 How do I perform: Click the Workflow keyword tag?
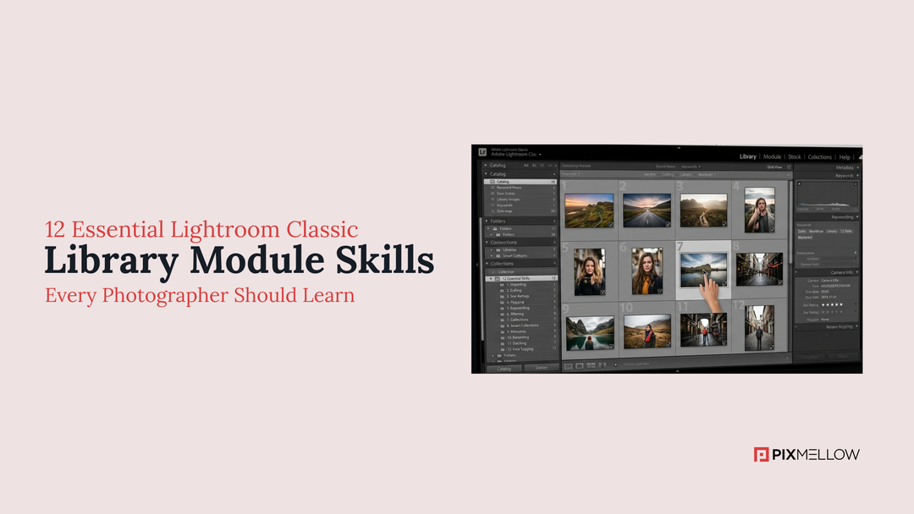(816, 231)
